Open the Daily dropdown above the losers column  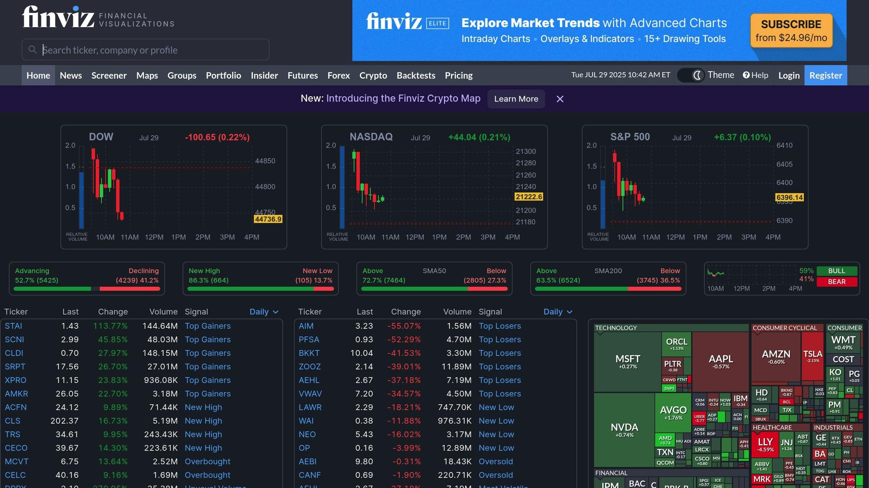[558, 311]
